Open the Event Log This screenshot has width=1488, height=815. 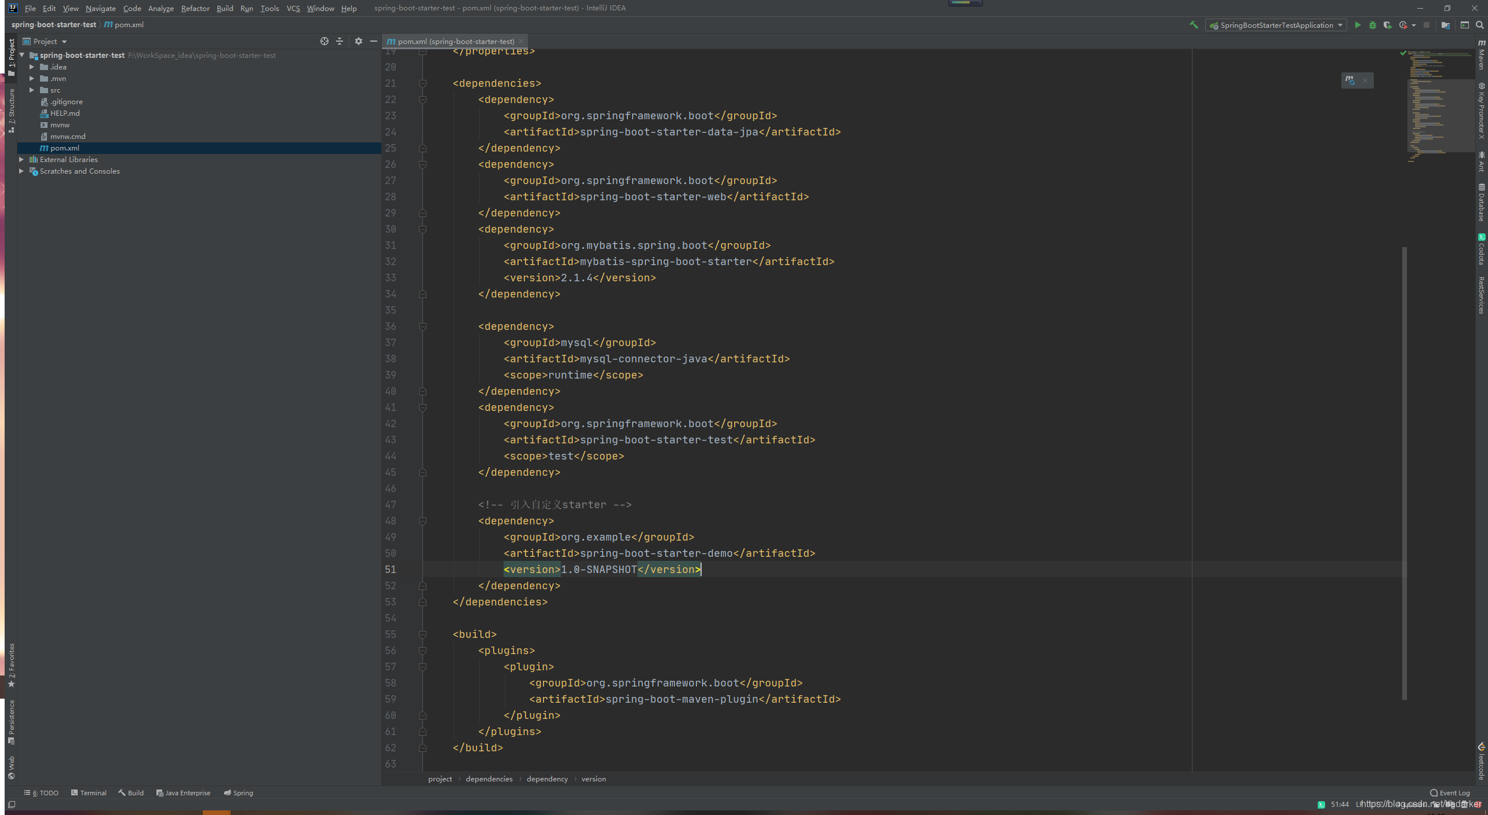click(x=1450, y=792)
